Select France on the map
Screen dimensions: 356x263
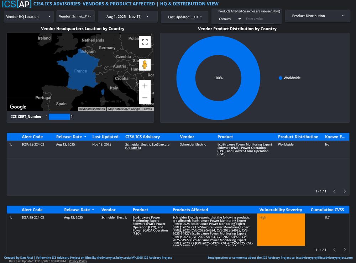pyautogui.click(x=80, y=73)
